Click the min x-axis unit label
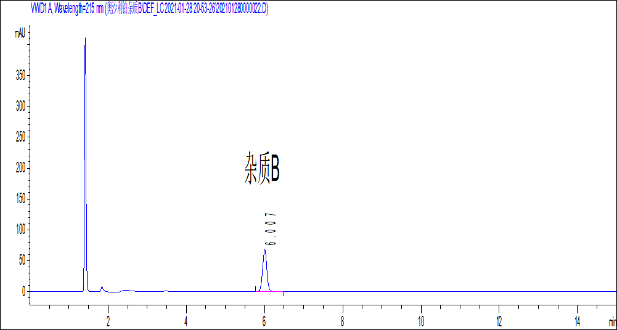The width and height of the screenshot is (617, 330). (x=611, y=321)
